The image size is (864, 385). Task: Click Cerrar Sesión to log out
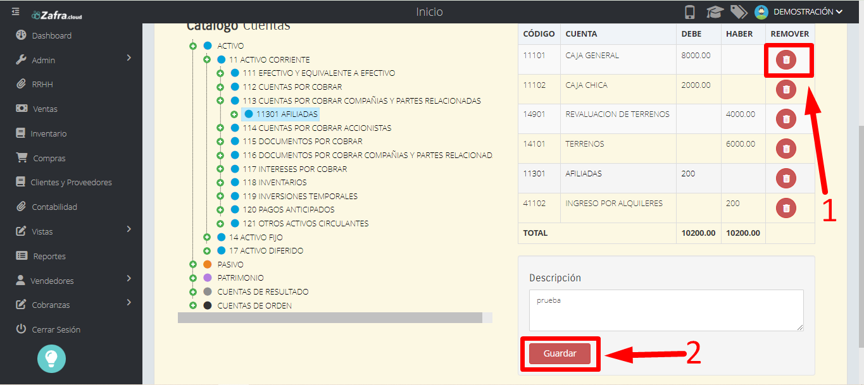(x=56, y=329)
